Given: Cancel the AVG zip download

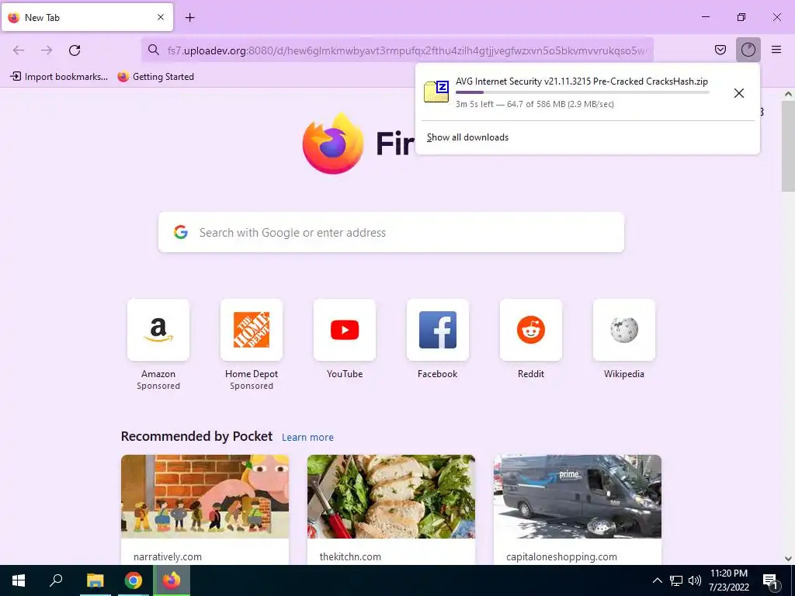Looking at the screenshot, I should pos(739,93).
